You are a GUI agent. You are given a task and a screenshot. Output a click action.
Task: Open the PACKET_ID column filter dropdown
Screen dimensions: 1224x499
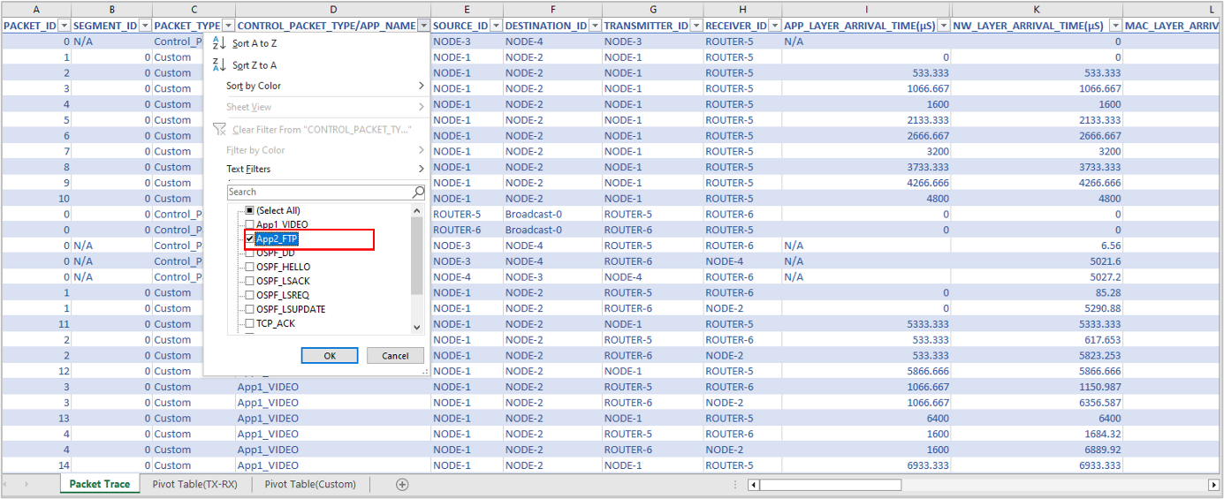(x=64, y=26)
